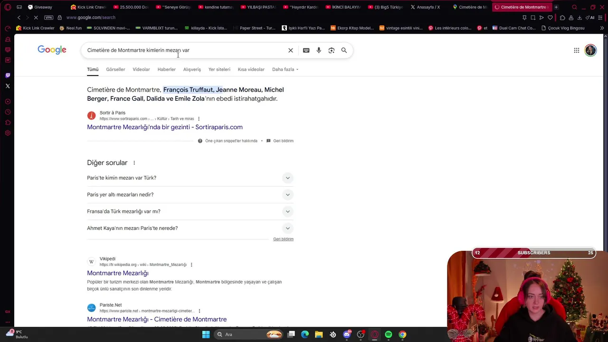Switch to the Videolar tab

pos(141,69)
